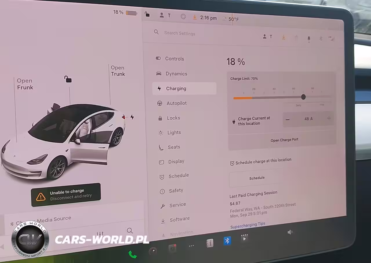Image resolution: width=371 pixels, height=263 pixels.
Task: Click the notifications bell icon
Action: click(x=309, y=38)
